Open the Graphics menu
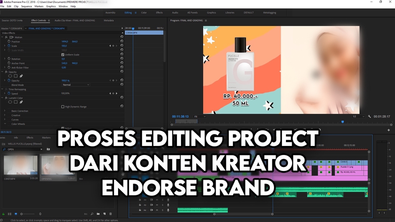The width and height of the screenshot is (395, 222). pos(51,6)
